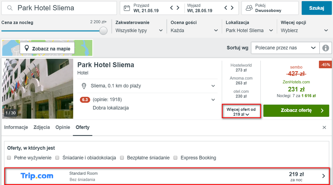Open the arrival date calendar icon
The height and width of the screenshot is (185, 333).
pyautogui.click(x=127, y=8)
